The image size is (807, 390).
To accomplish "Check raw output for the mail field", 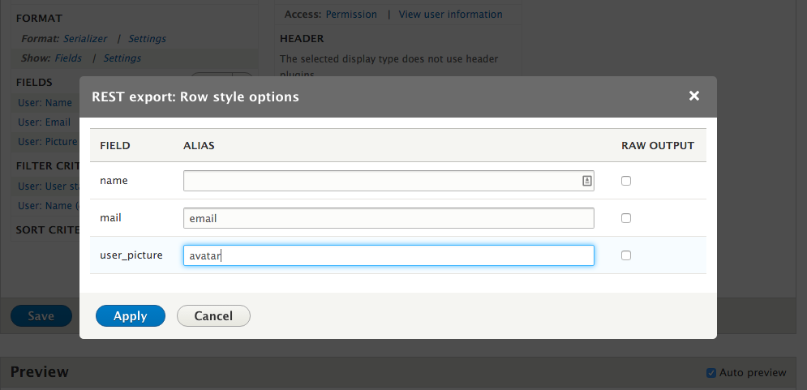I will (625, 218).
